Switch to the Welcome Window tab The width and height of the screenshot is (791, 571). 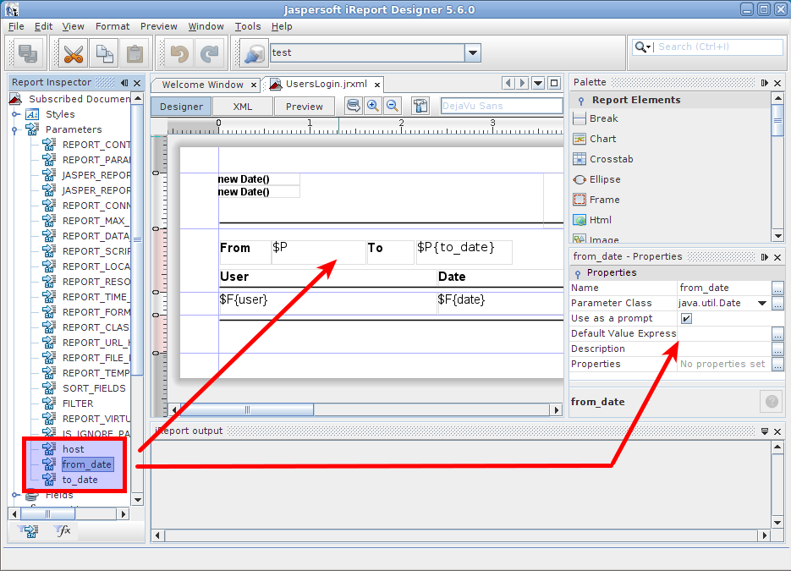tap(202, 85)
